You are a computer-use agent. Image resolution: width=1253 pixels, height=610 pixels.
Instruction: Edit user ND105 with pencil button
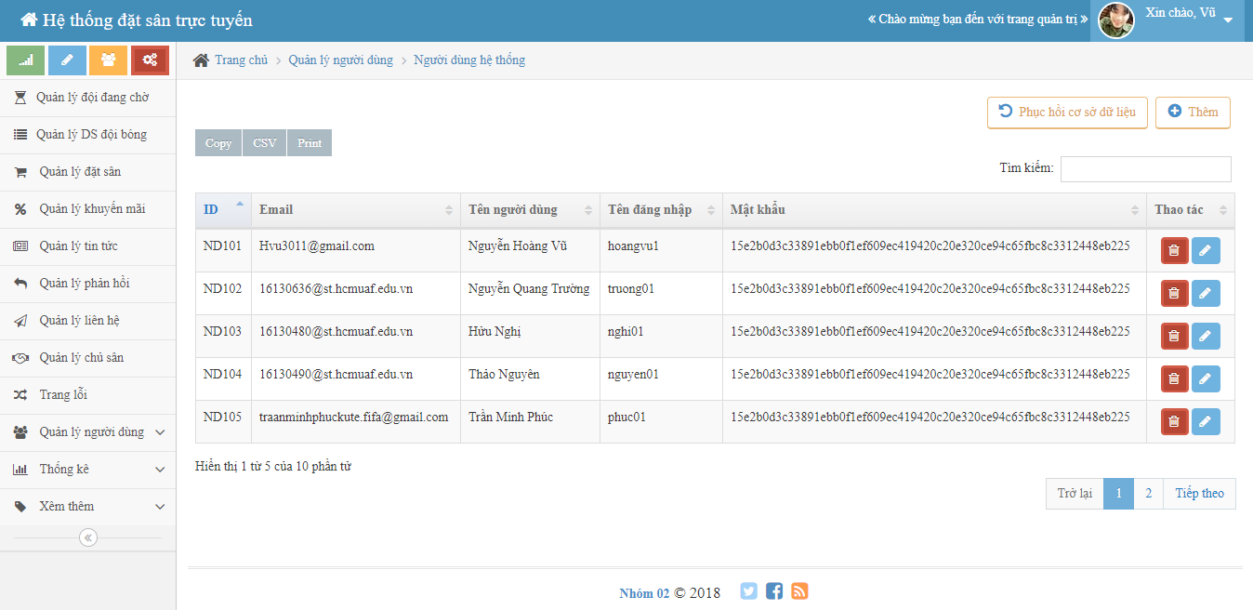click(x=1206, y=421)
